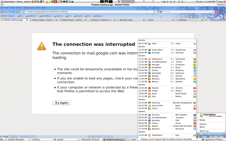This screenshot has width=226, height=141.
Task: Expand the localhost bookmarks folder
Action: (x=31, y=16)
